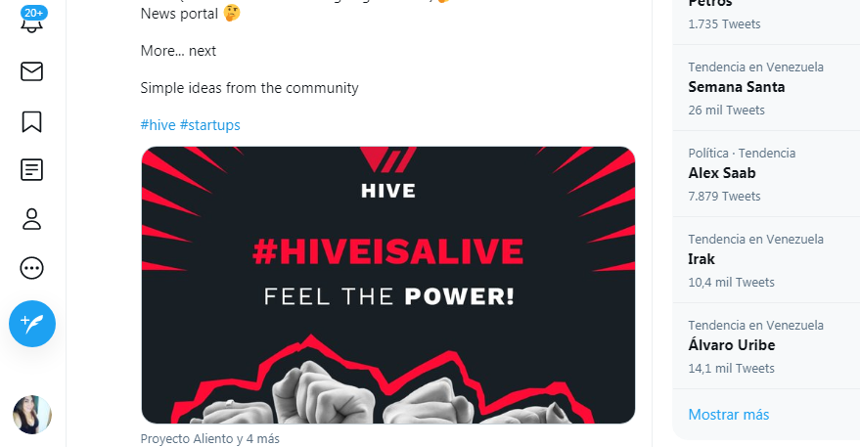Open the More options circle icon
The image size is (860, 447).
[32, 268]
